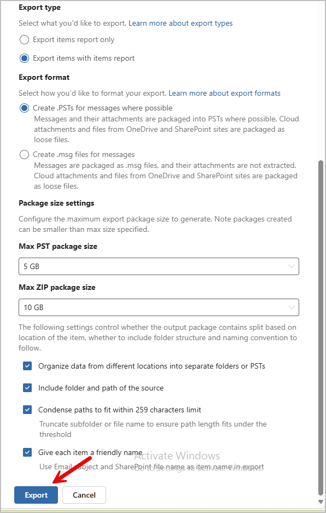Click the Export button
The image size is (326, 513).
click(x=36, y=495)
